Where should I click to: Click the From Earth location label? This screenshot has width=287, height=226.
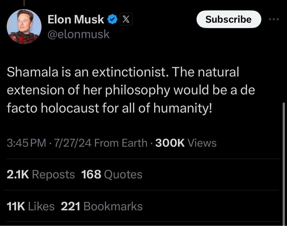(121, 143)
